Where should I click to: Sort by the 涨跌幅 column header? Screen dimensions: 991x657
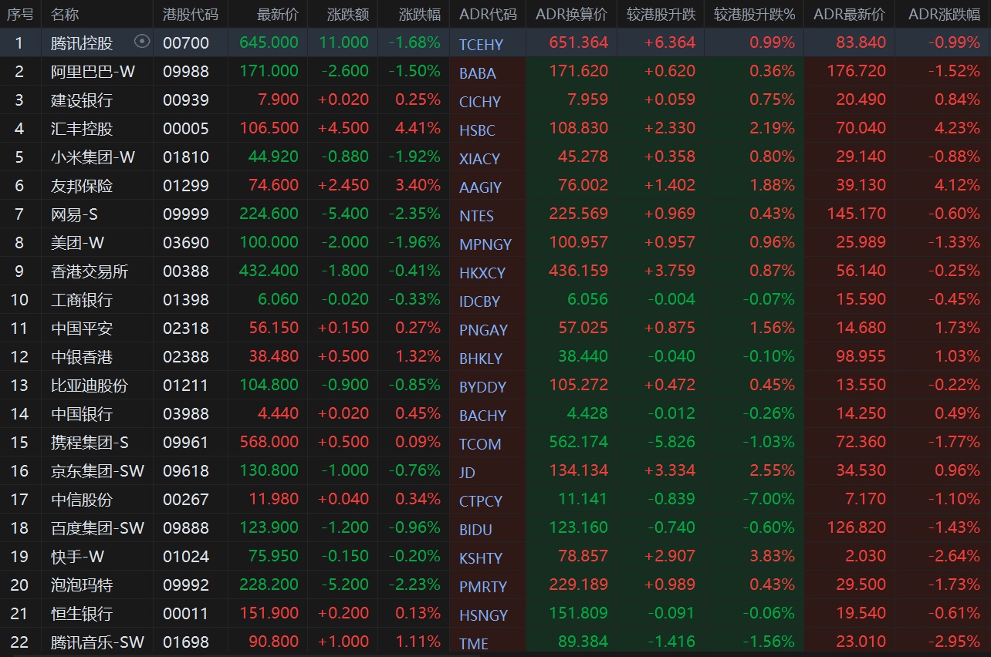click(420, 14)
